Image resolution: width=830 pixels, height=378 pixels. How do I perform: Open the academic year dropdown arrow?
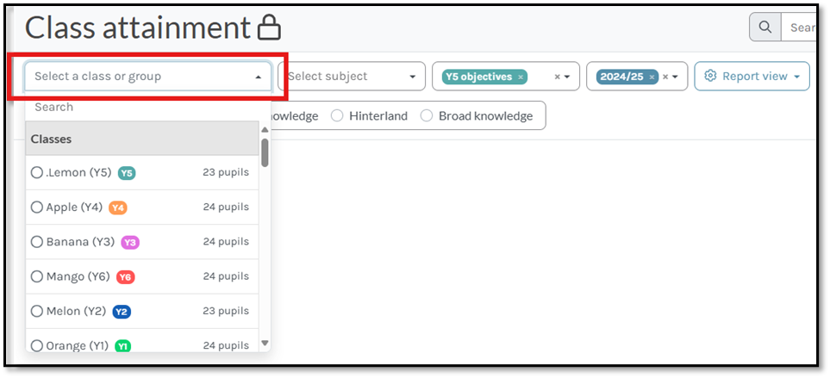tap(675, 77)
